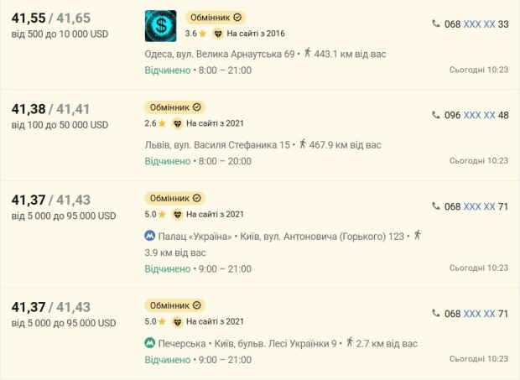Click the walking person icon by 467.9 км
Viewport: 520px width, 380px height.
[303, 143]
